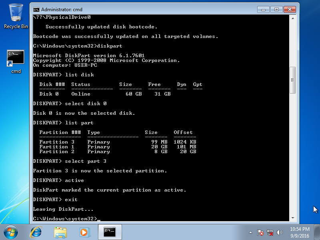
Task: Click the scroll down arrow in cmd
Action: tap(293, 218)
